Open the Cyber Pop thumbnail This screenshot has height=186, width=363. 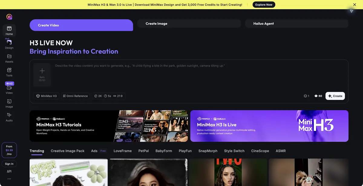tap(69, 172)
